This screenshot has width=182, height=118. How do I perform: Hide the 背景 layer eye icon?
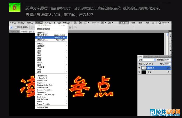coord(139,72)
